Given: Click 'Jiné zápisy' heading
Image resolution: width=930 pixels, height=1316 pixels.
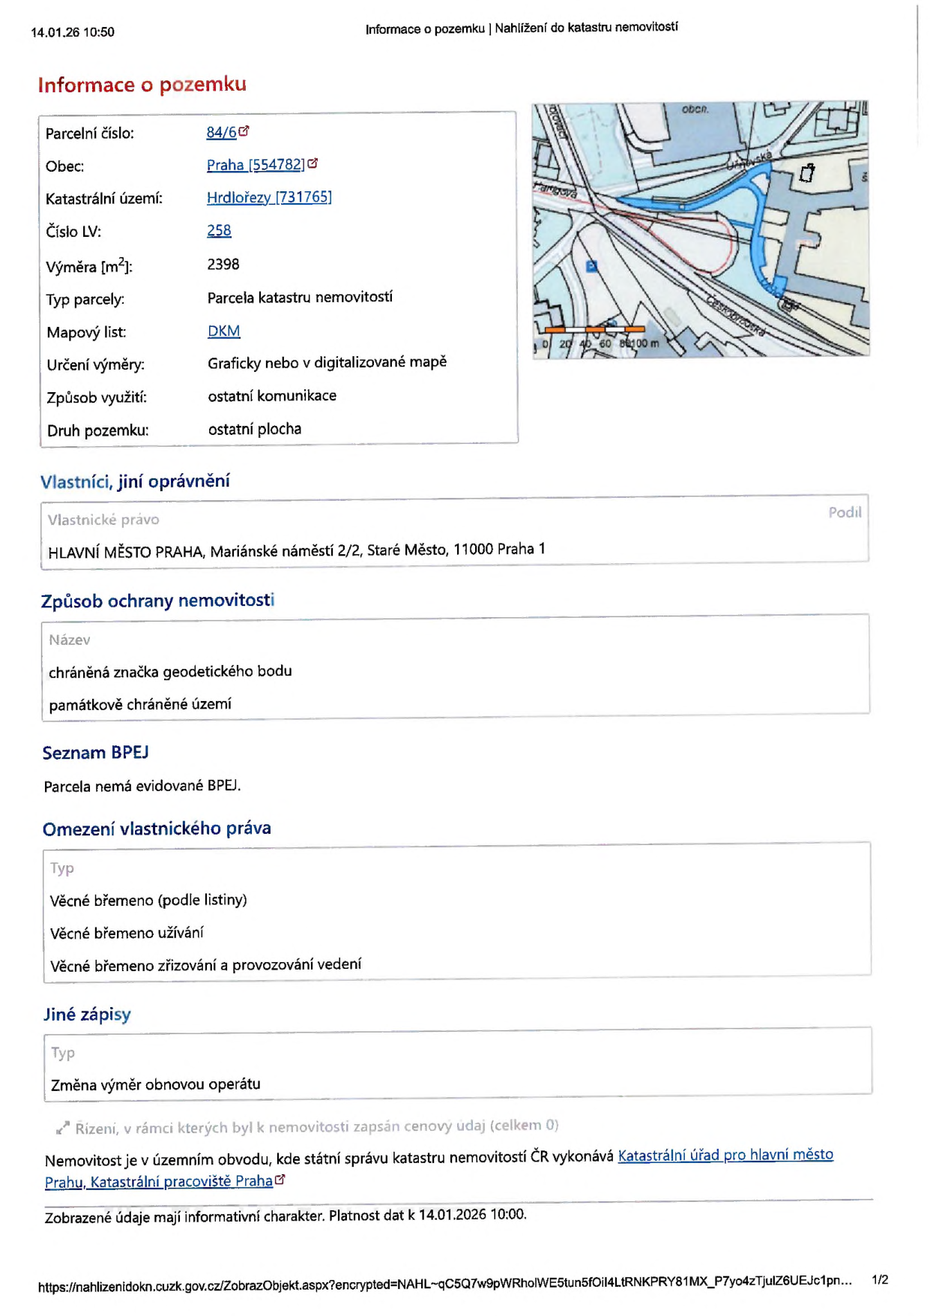Looking at the screenshot, I should tap(87, 1014).
